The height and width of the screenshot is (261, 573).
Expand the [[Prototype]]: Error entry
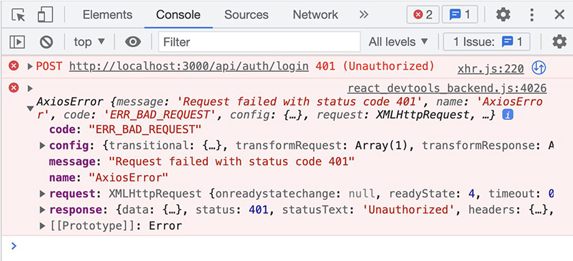pyautogui.click(x=42, y=226)
